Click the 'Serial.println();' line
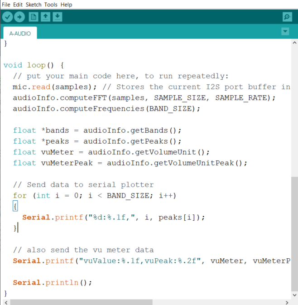298x305 pixels. pos(52,283)
